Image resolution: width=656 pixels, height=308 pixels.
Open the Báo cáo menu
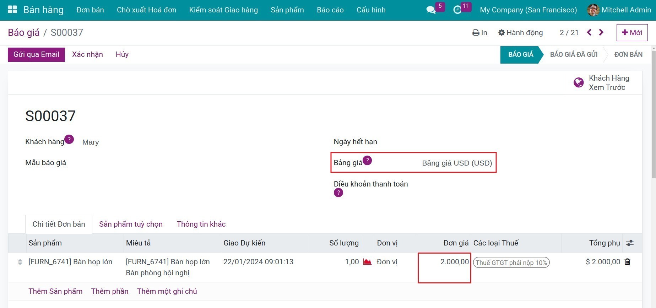pos(330,10)
